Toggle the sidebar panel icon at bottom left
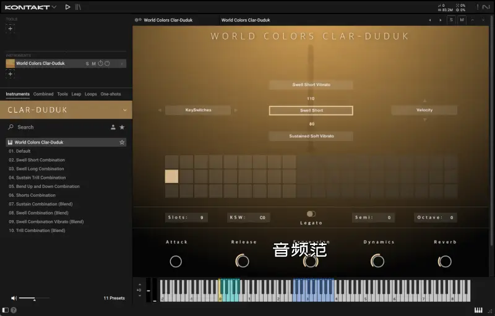 [6, 310]
